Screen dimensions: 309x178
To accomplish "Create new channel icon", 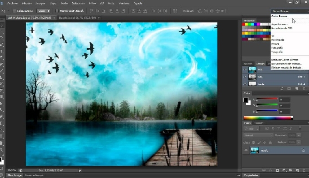I will pos(297,89).
